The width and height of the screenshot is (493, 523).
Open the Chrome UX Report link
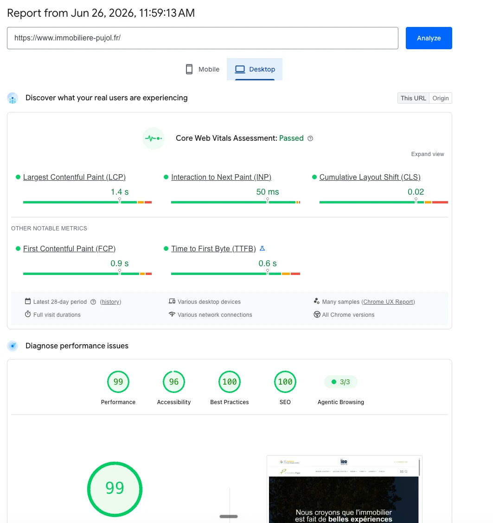click(388, 302)
